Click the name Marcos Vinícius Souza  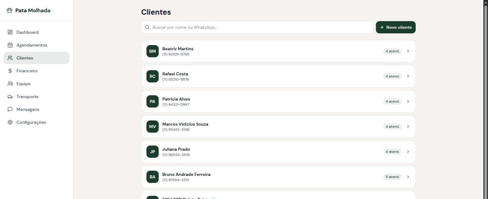click(x=185, y=124)
